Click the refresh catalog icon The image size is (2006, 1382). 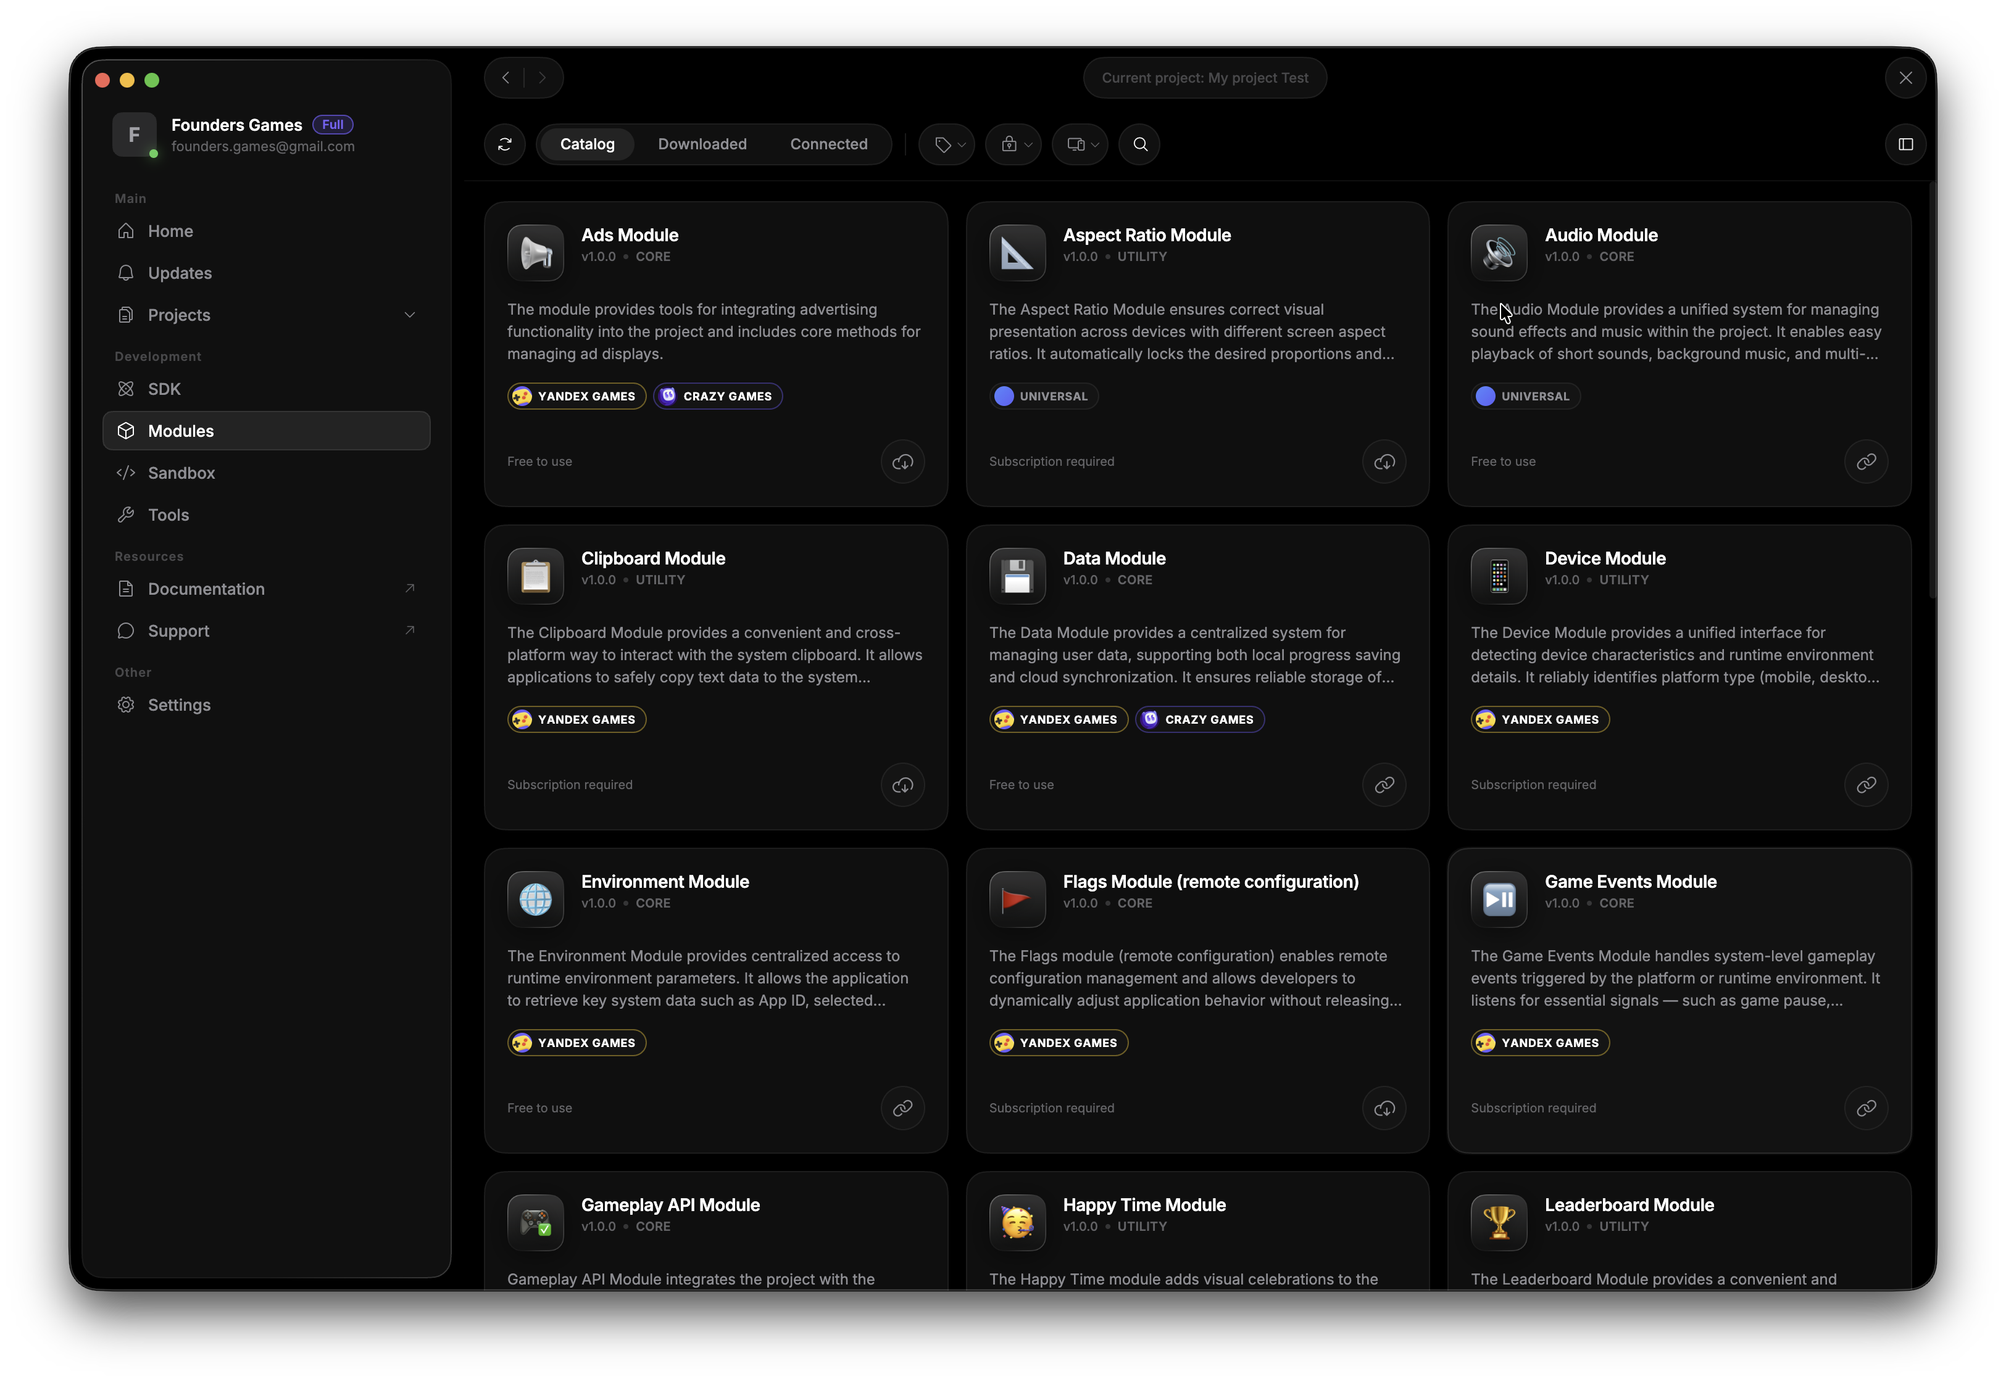pos(505,144)
